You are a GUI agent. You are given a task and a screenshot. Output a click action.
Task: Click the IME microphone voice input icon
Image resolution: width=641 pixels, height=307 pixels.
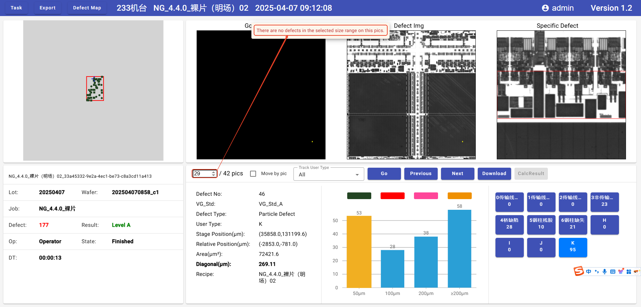coord(605,272)
